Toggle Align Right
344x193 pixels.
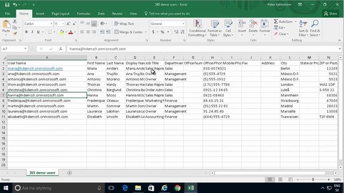[x=94, y=32]
